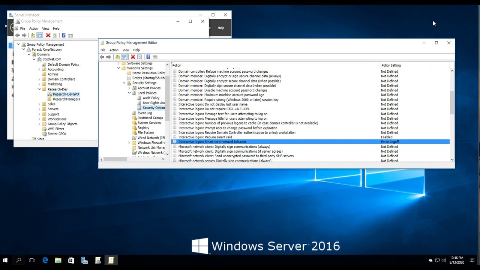
Task: Click green Refresh icon in Group Policy Management toolbar
Action: 55,35
